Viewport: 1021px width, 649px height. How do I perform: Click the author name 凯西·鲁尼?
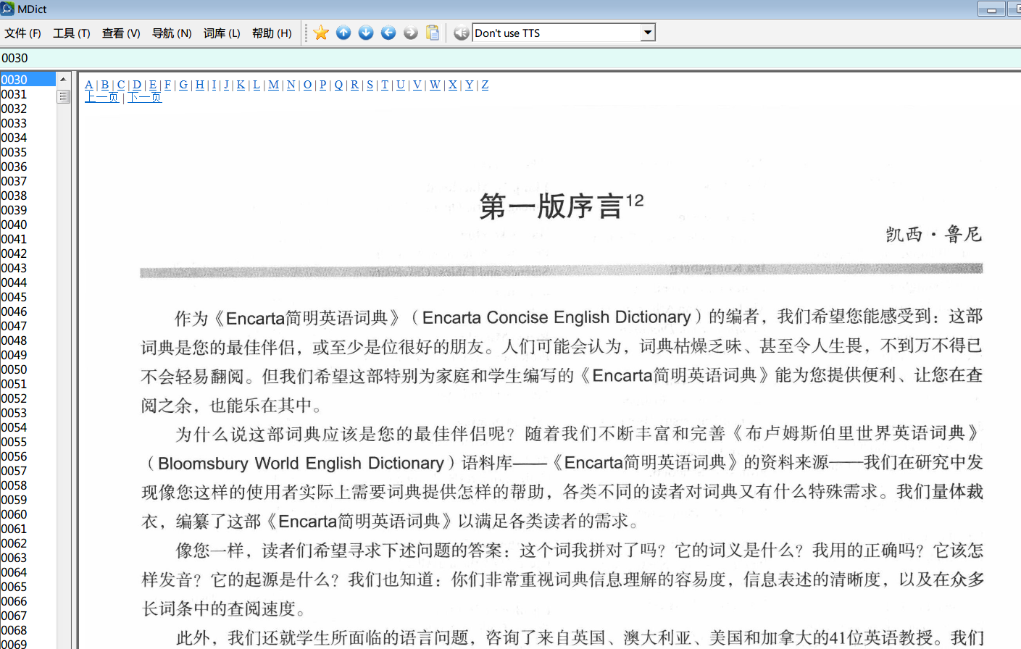point(934,234)
